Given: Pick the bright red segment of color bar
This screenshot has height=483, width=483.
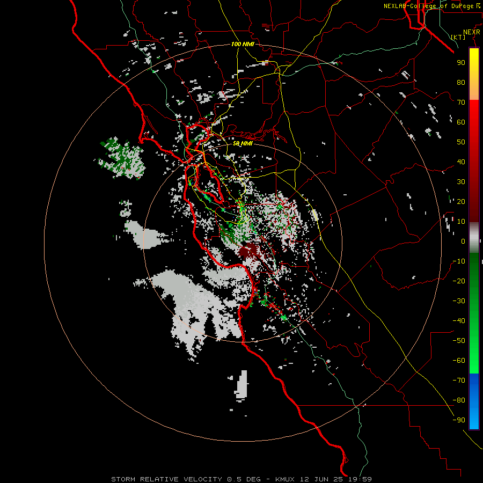Looking at the screenshot, I should click(x=474, y=113).
